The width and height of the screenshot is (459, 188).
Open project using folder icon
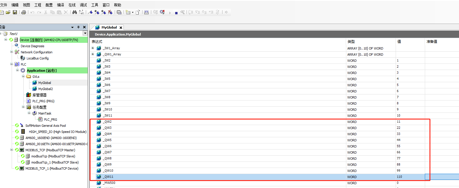click(8, 12)
